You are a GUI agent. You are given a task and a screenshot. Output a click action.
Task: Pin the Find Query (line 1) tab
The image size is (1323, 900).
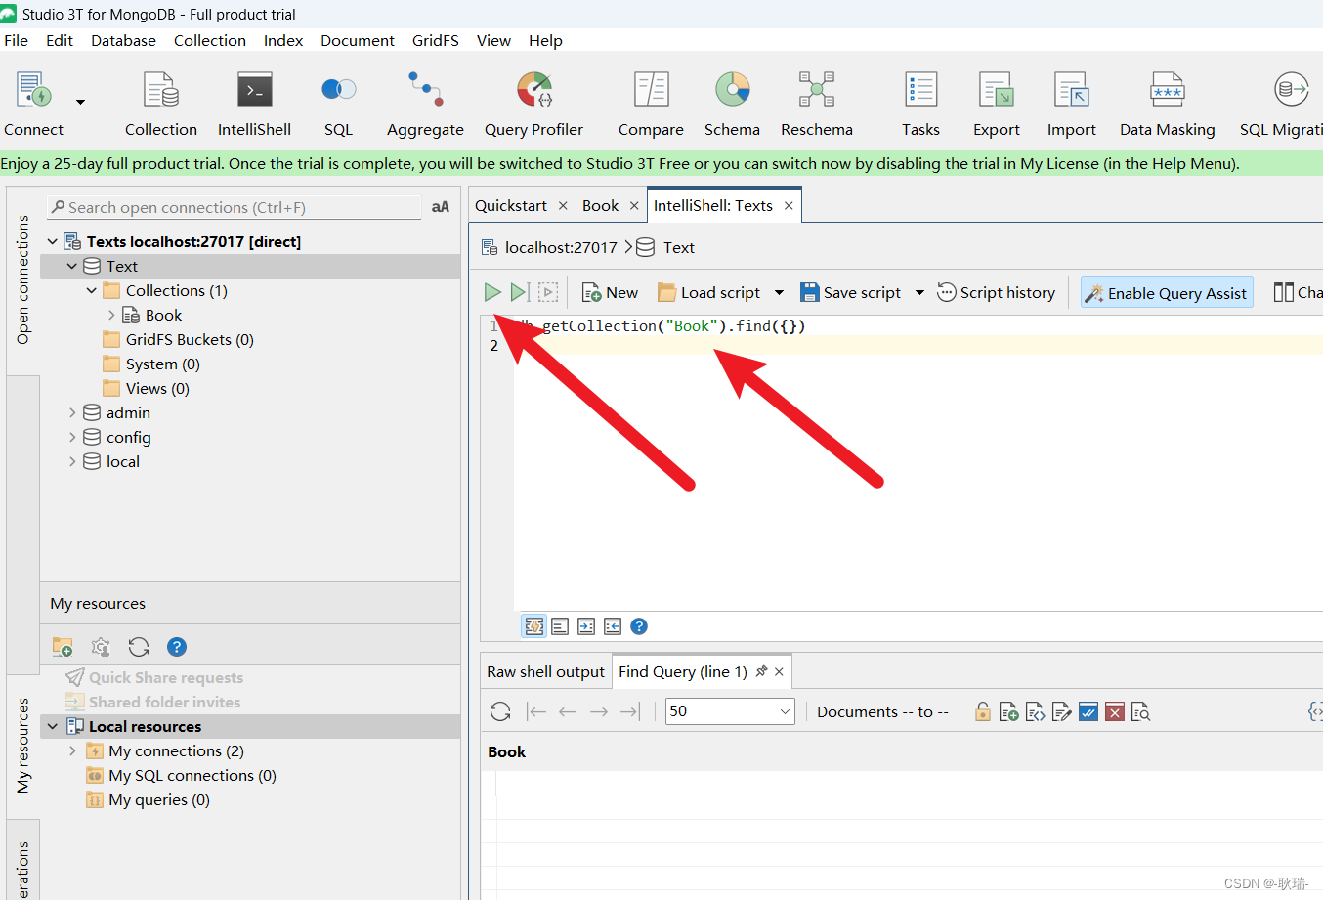pyautogui.click(x=761, y=671)
